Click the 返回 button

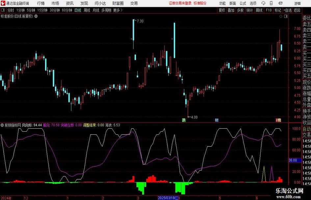click(x=297, y=10)
